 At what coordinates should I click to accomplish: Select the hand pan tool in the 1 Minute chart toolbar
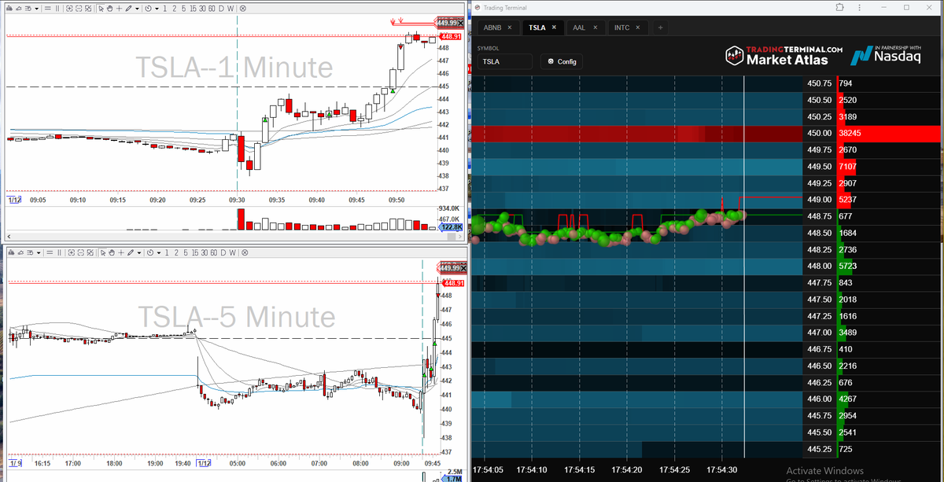[110, 9]
